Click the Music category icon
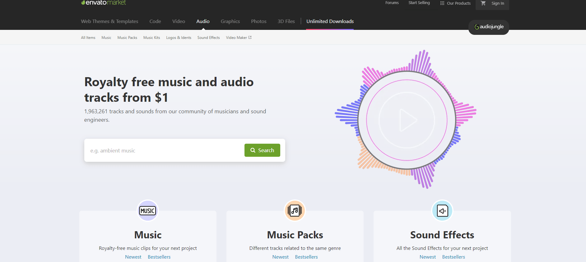586x262 pixels. 148,211
